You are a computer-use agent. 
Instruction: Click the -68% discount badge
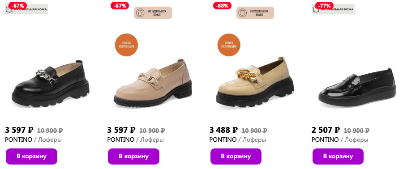point(222,6)
